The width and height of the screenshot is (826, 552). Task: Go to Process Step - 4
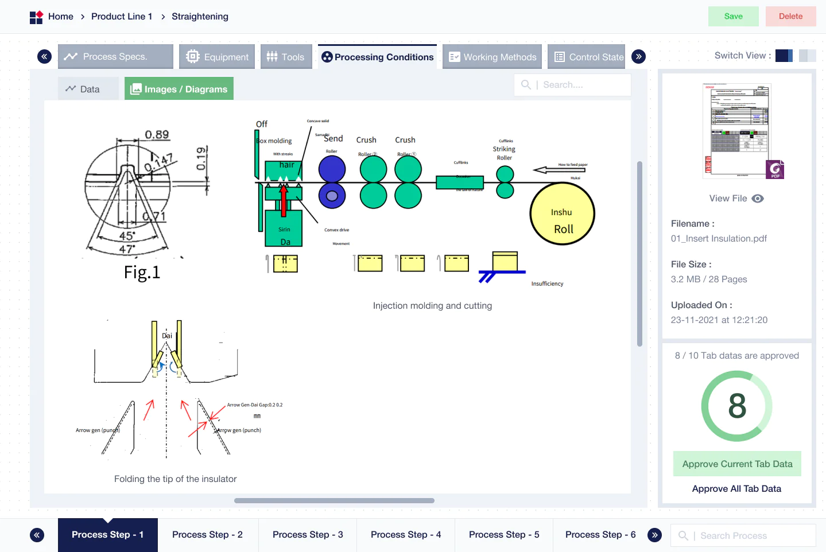click(x=406, y=535)
